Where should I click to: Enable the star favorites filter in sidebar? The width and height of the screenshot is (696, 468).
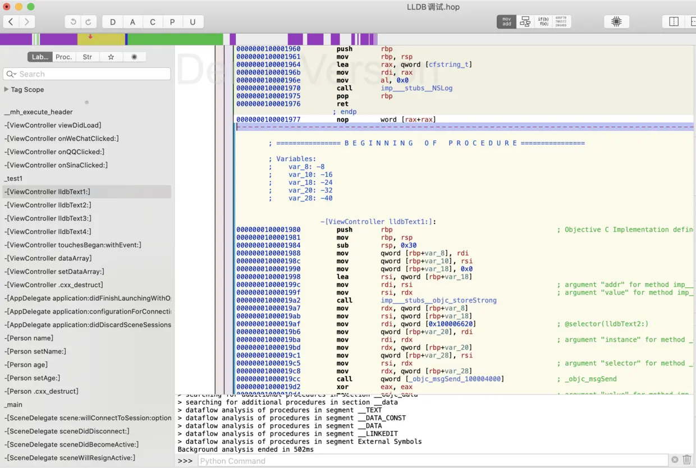point(111,57)
